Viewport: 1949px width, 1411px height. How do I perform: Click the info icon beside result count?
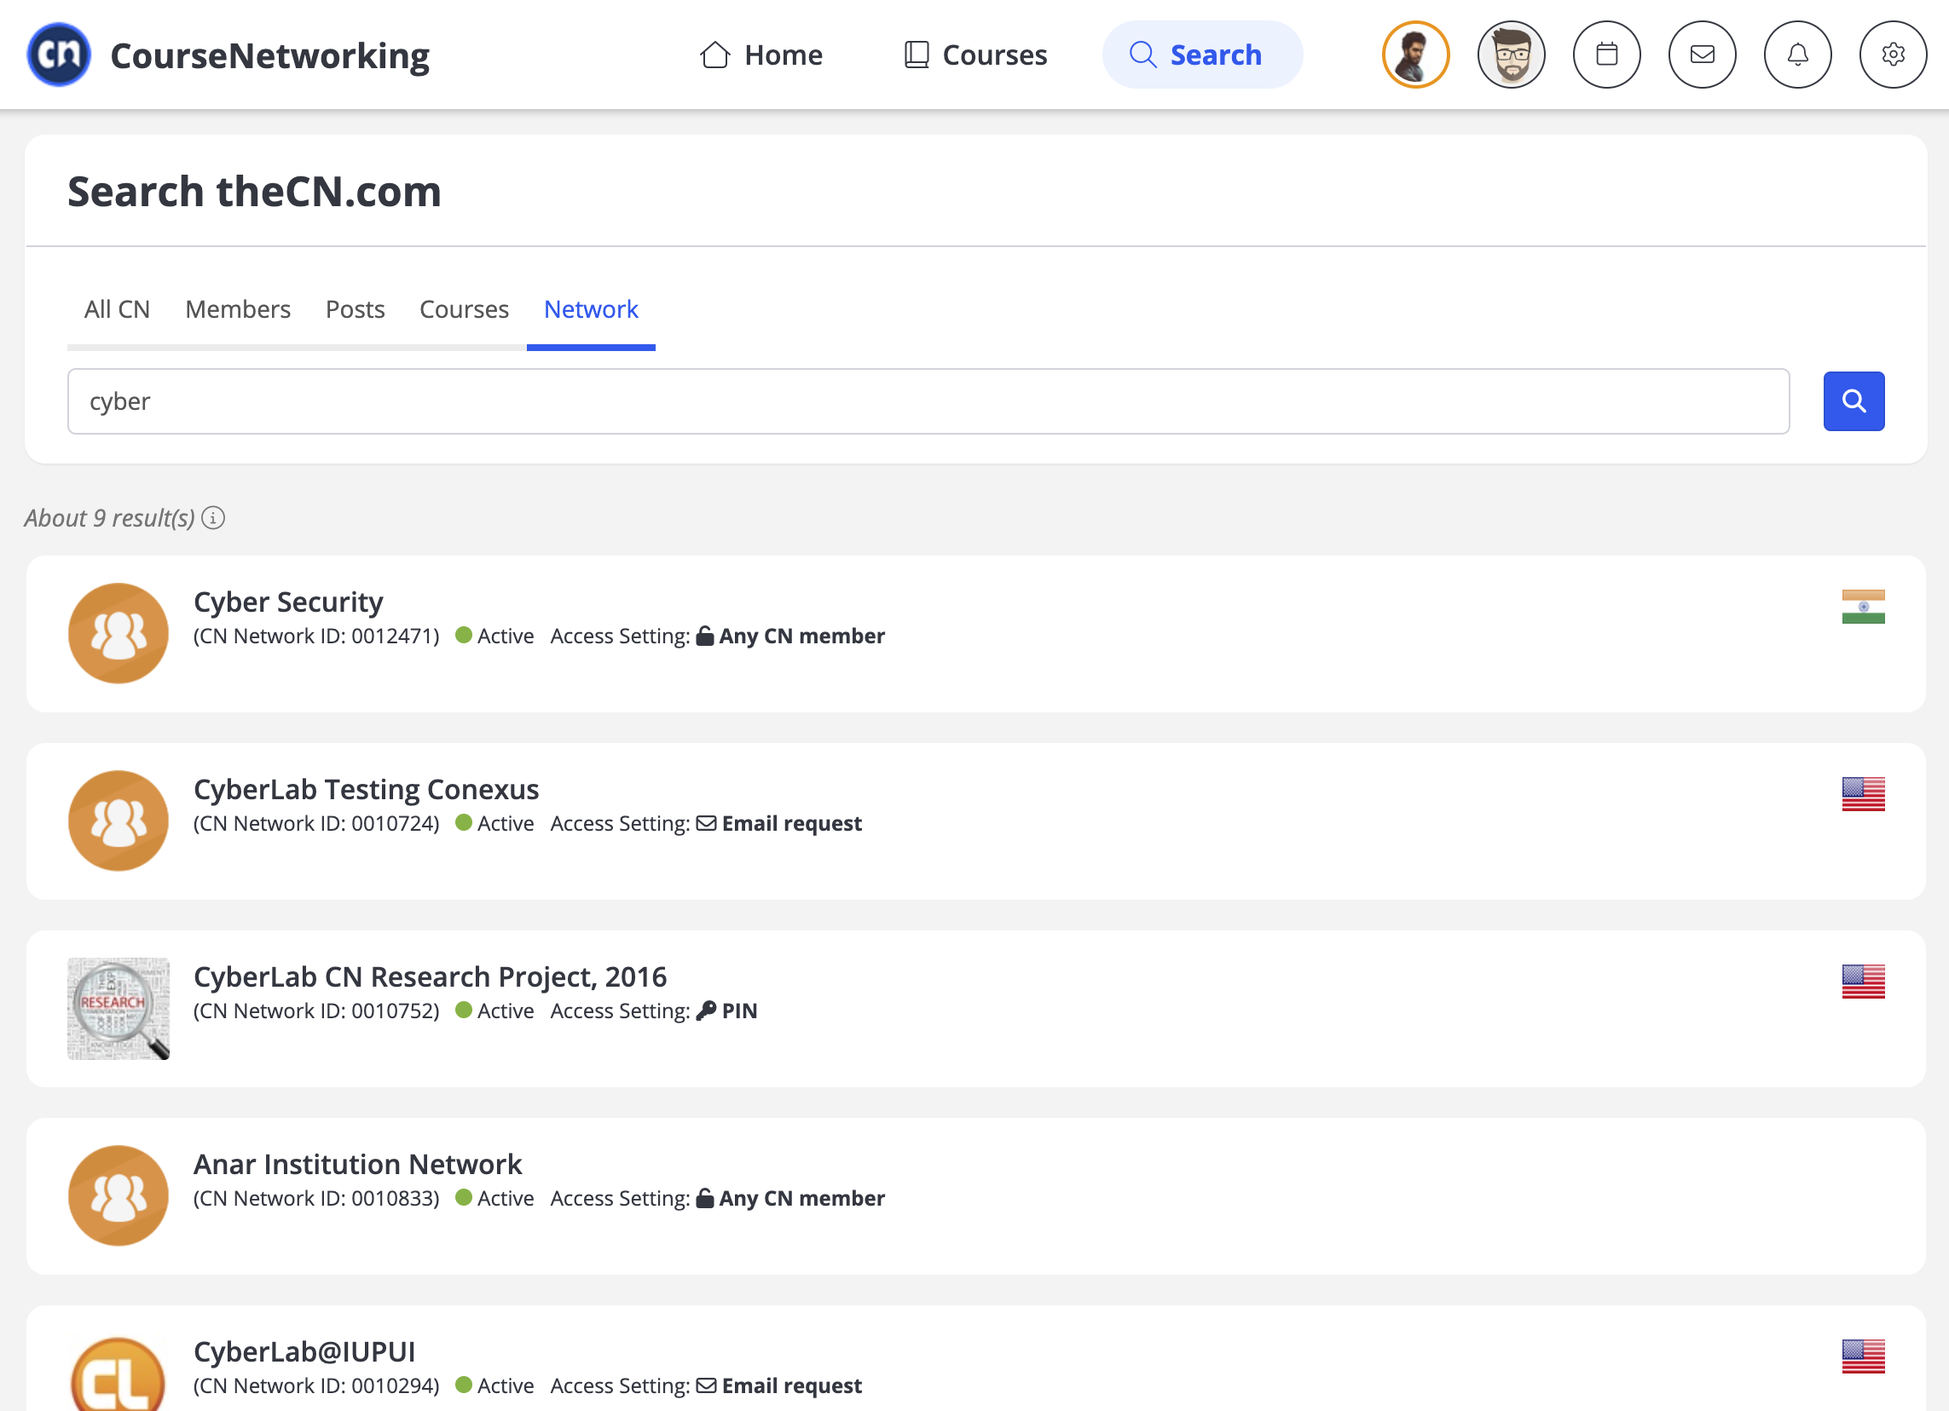click(213, 518)
